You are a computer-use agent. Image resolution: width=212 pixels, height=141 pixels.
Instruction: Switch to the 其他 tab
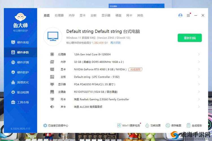140,16
